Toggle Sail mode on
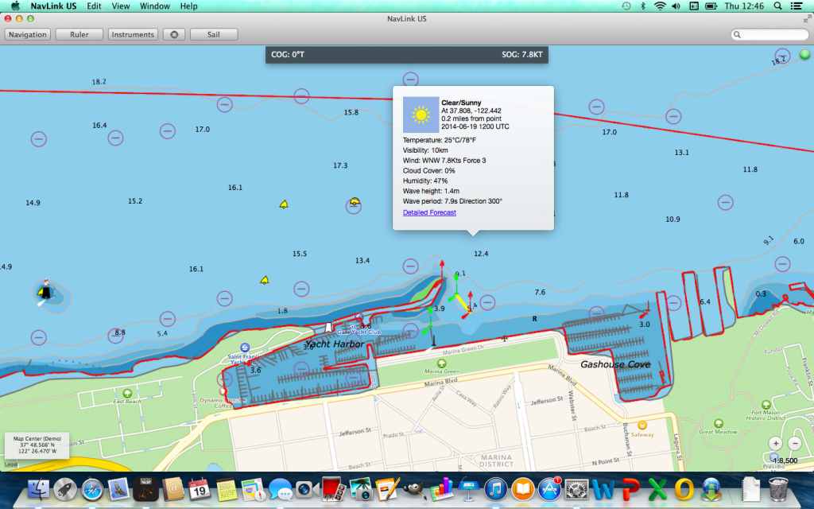The image size is (814, 509). [211, 34]
